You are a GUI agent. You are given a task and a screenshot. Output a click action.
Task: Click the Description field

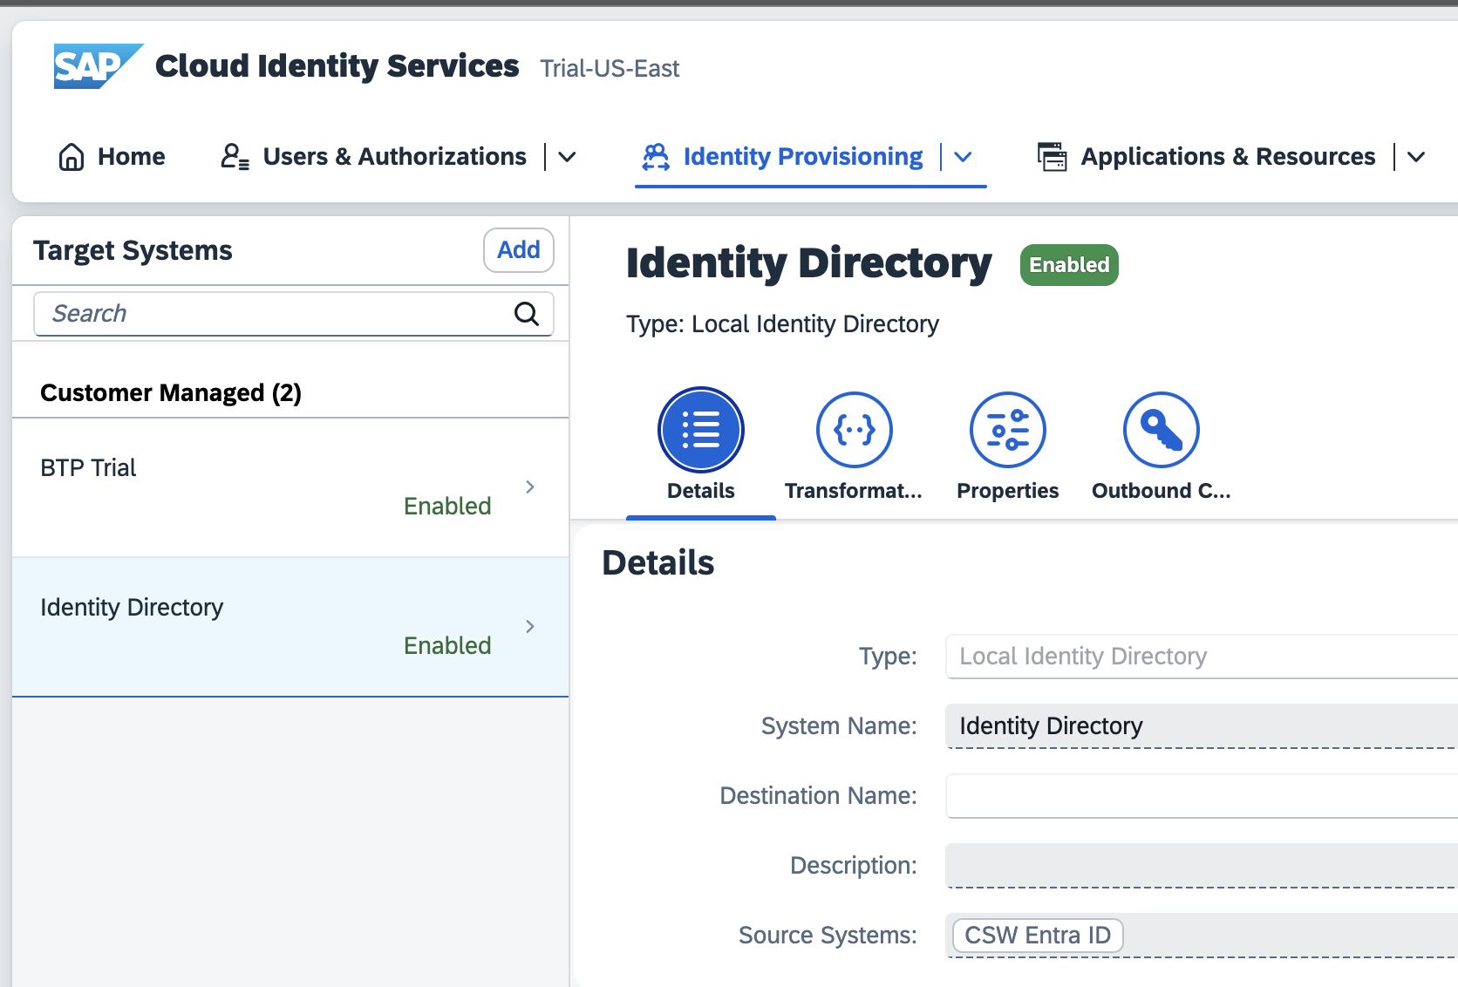tap(1202, 866)
